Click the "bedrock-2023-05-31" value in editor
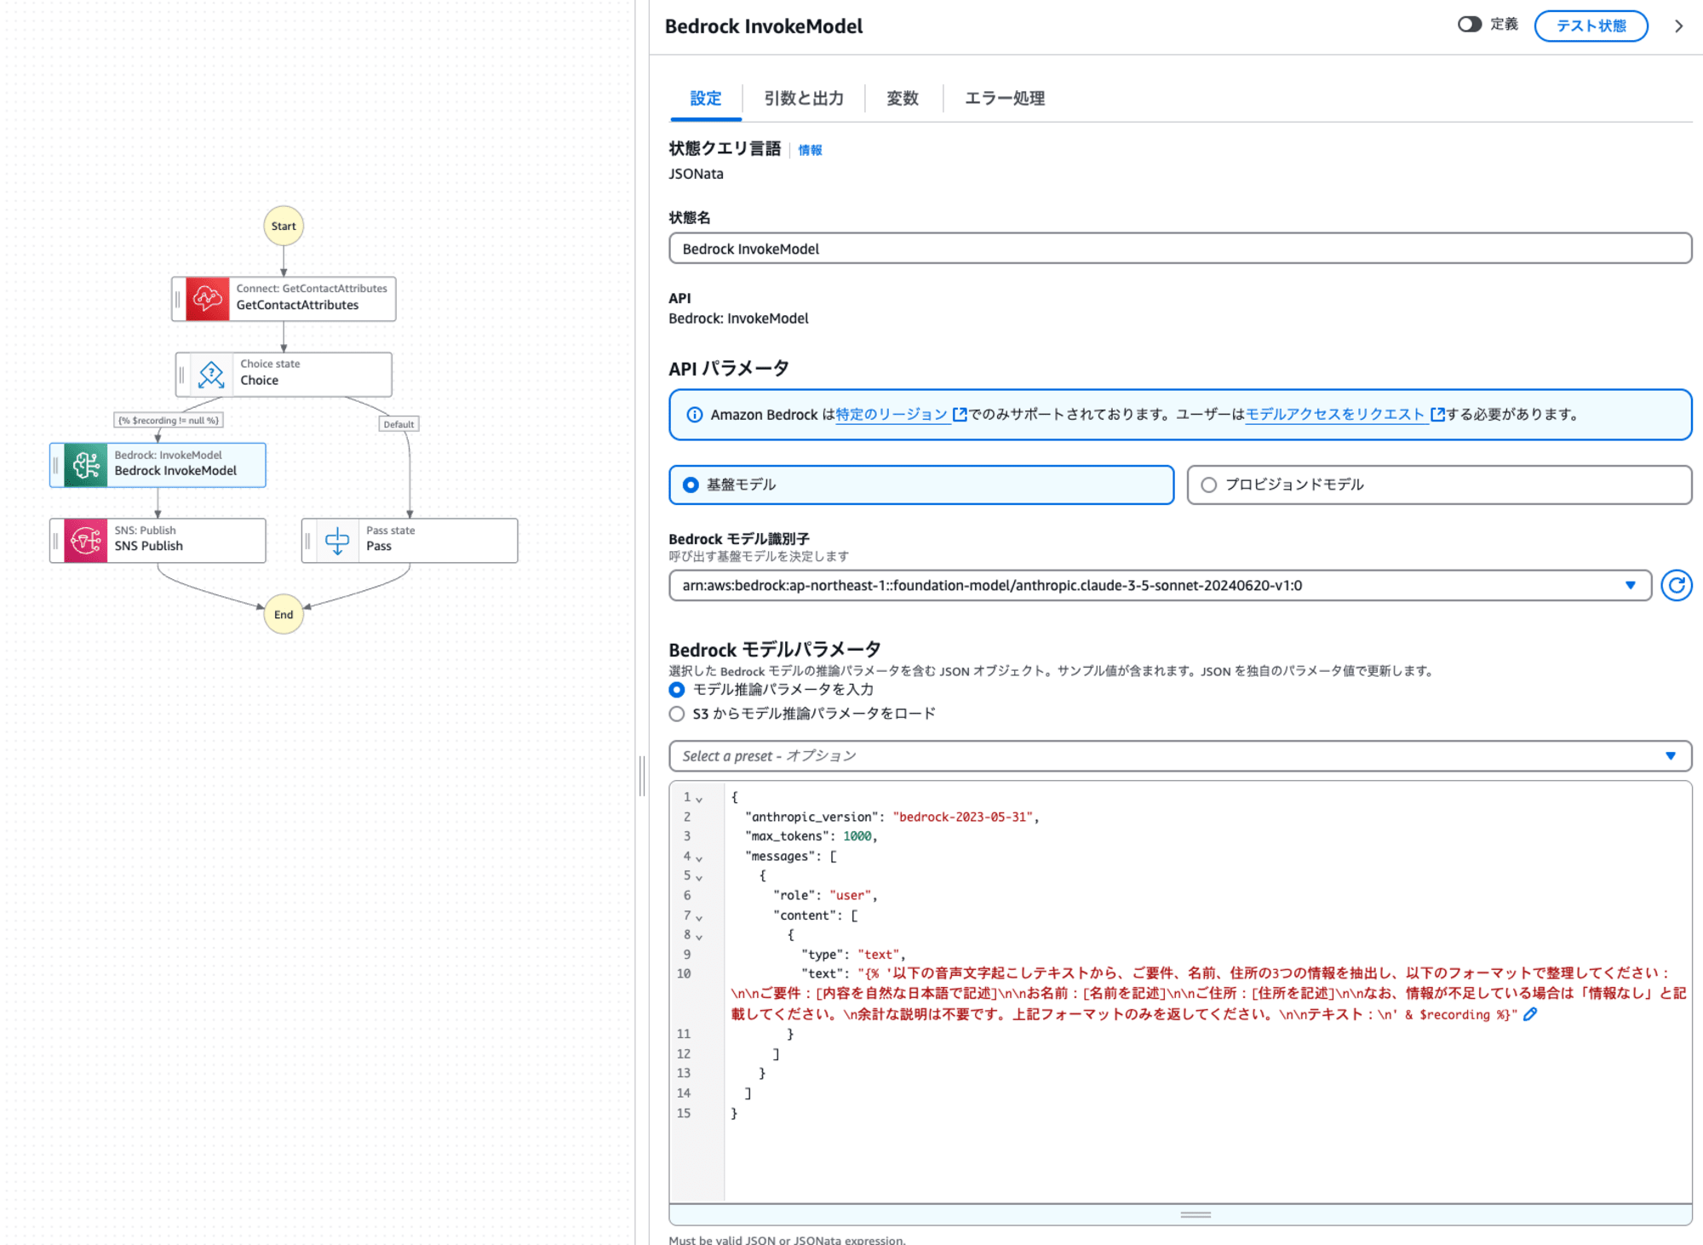Screen dimensions: 1703x1245 (963, 817)
